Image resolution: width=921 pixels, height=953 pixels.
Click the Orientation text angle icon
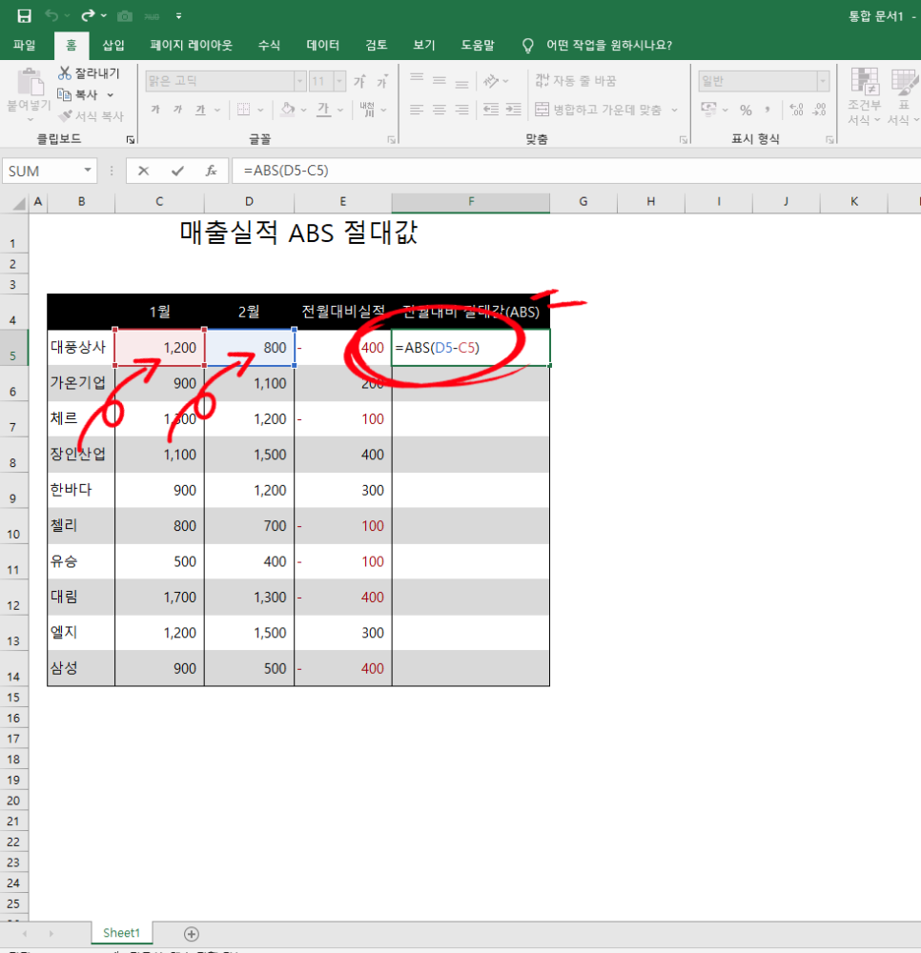[x=491, y=80]
